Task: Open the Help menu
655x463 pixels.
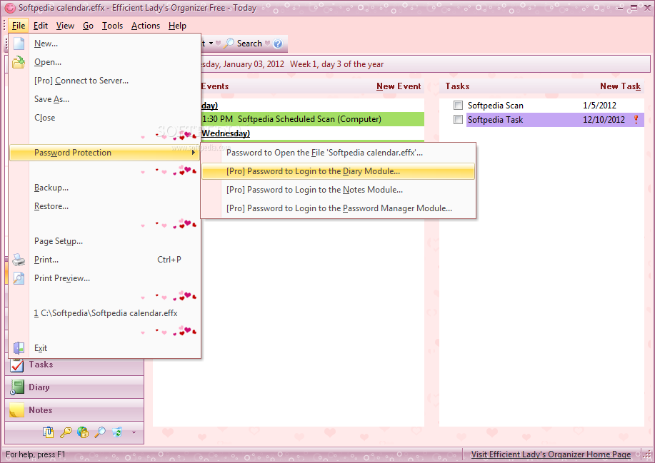Action: coord(178,26)
